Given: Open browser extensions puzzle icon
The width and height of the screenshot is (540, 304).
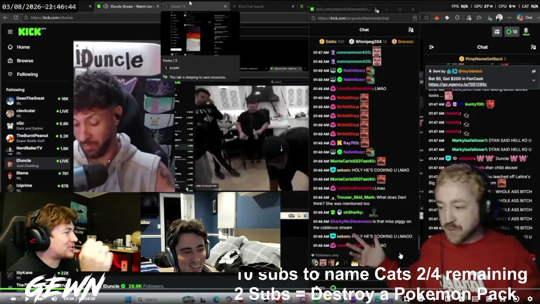Looking at the screenshot, I should 458,18.
